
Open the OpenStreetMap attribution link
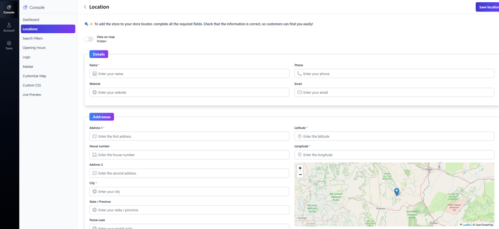click(485, 225)
